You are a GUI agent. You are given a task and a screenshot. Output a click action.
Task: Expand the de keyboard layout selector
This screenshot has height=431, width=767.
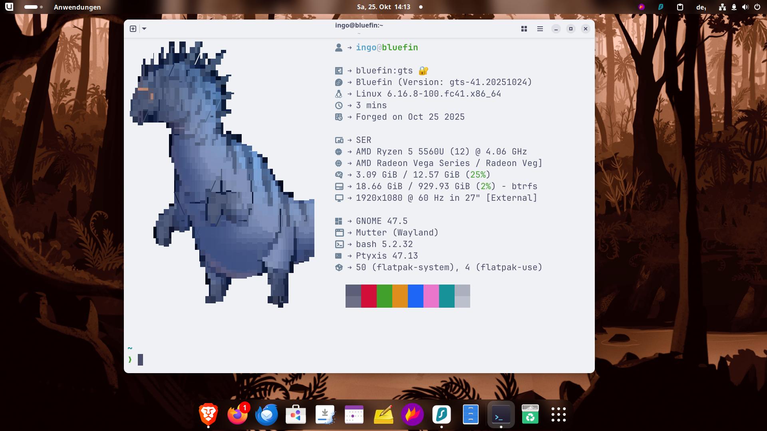(x=701, y=7)
